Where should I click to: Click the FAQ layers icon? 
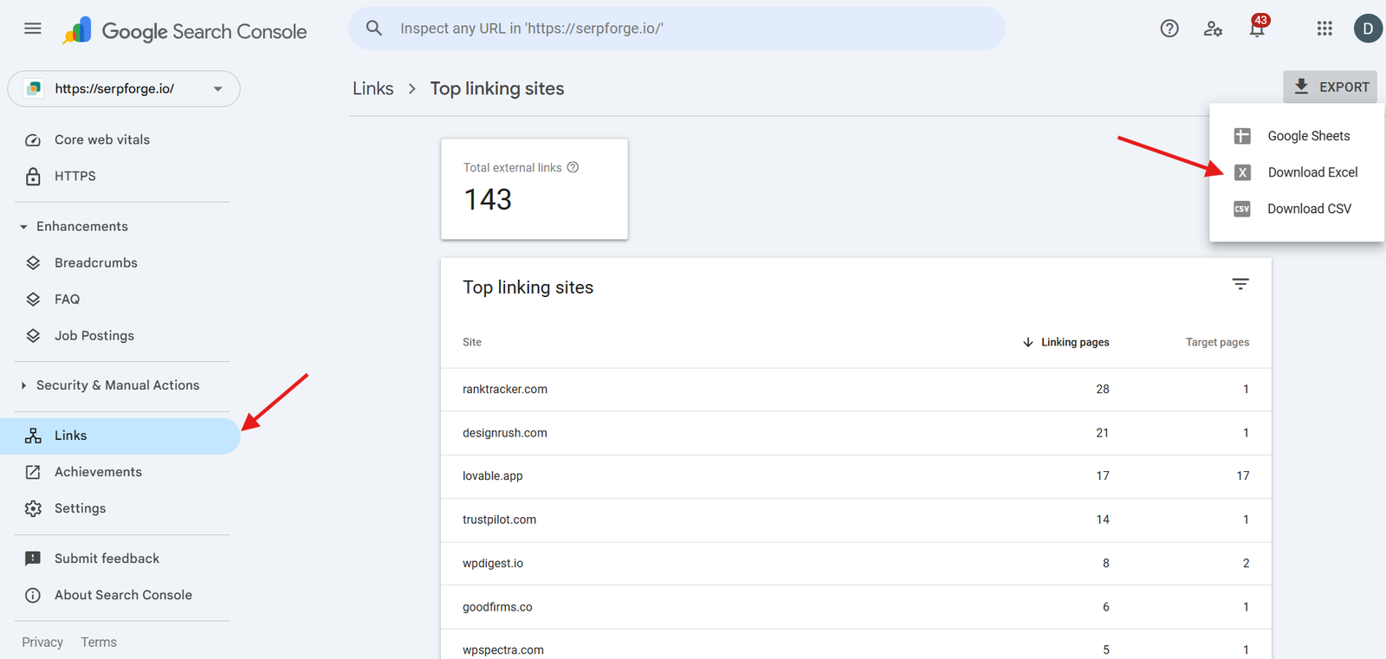pos(33,300)
